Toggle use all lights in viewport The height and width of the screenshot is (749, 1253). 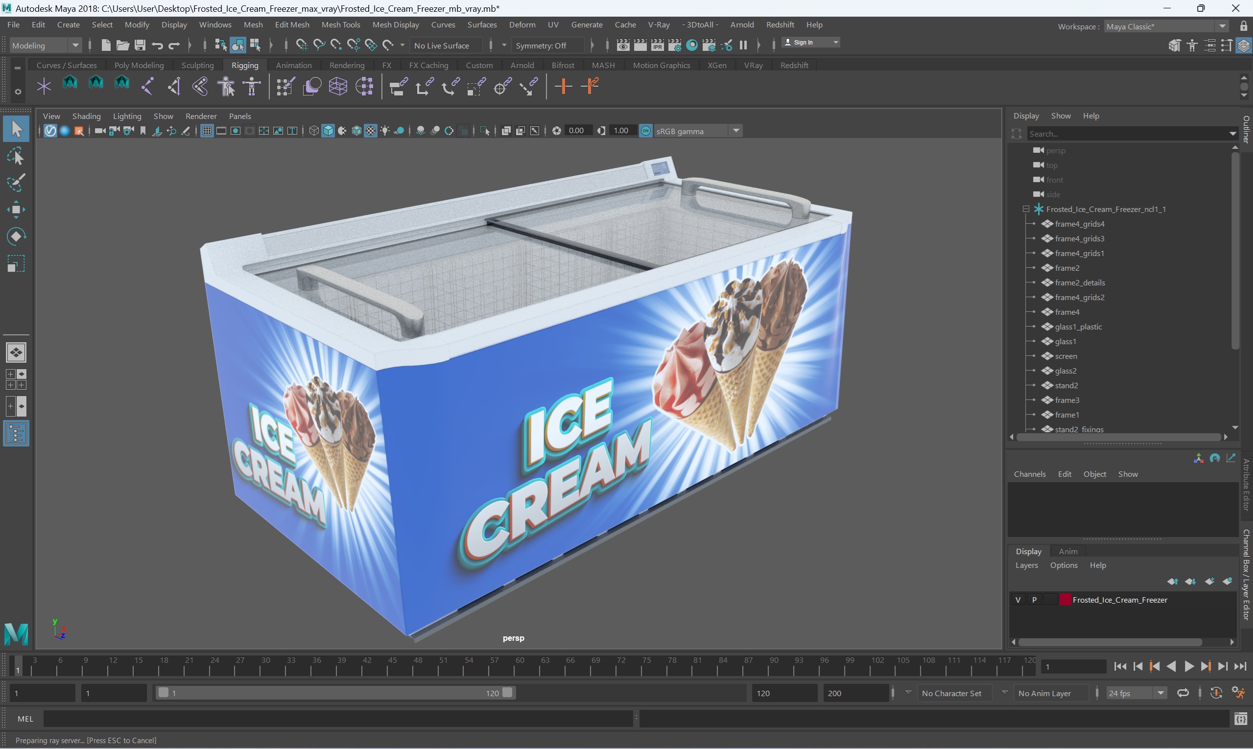[x=385, y=131]
